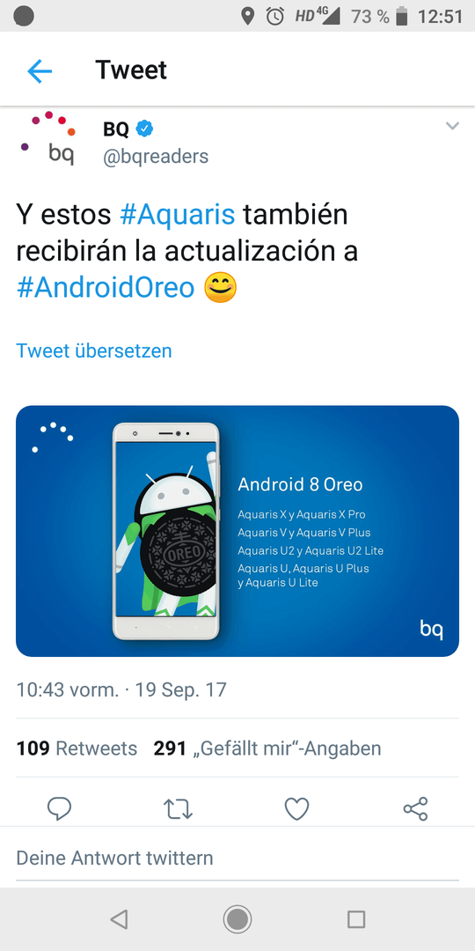Click Tweet übersetzen link
Screen dimensions: 475x951
click(x=94, y=350)
